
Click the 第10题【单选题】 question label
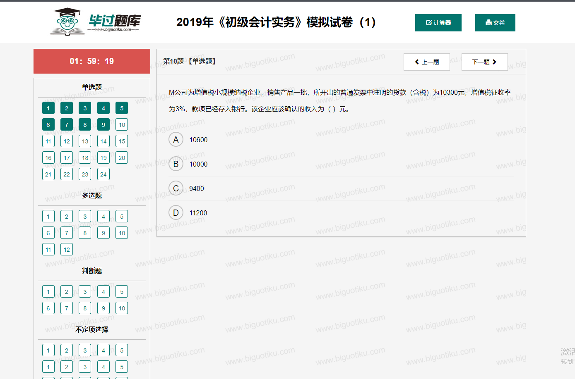point(190,62)
